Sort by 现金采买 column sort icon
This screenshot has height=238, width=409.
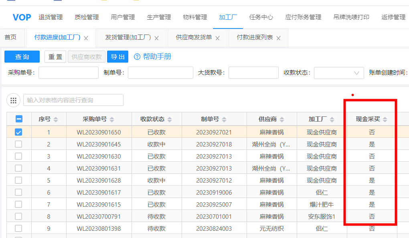pyautogui.click(x=385, y=120)
